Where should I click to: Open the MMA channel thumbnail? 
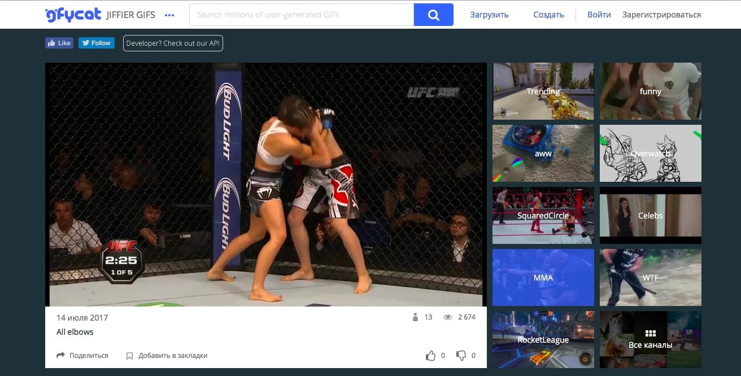[x=543, y=277]
